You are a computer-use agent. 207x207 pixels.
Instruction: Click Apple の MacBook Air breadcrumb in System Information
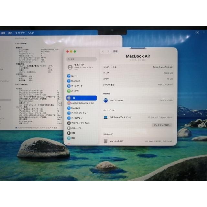[x=28, y=128]
